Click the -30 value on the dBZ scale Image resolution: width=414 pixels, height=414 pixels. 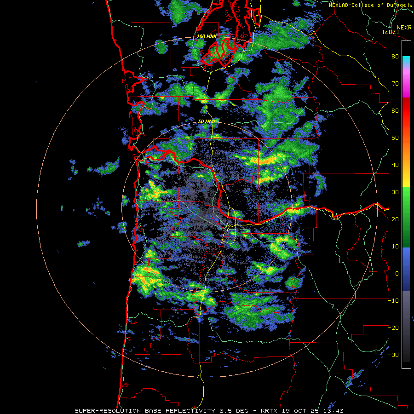[x=393, y=355]
